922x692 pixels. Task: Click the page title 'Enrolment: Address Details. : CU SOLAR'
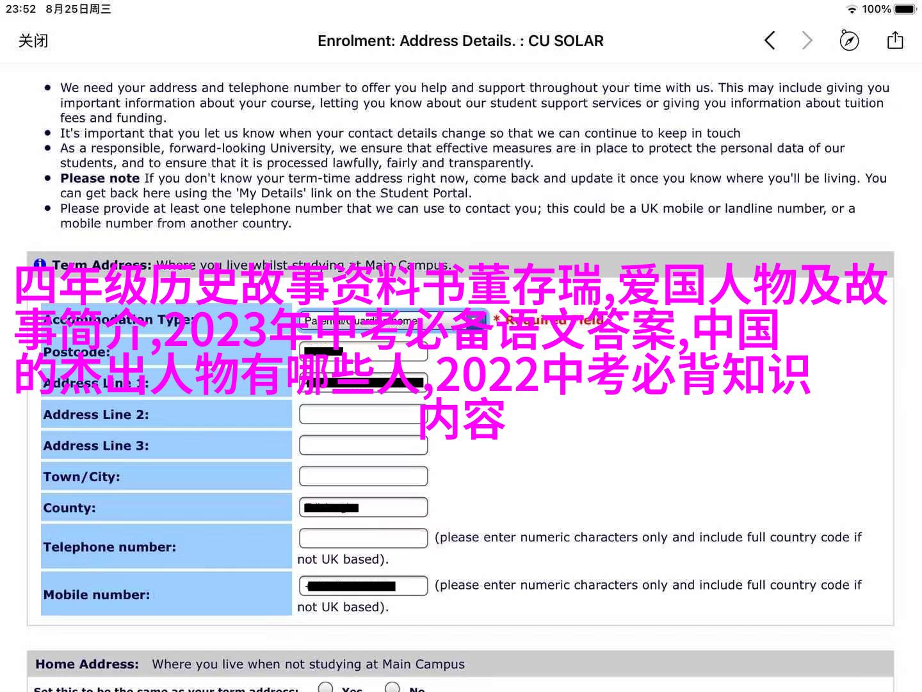point(460,41)
